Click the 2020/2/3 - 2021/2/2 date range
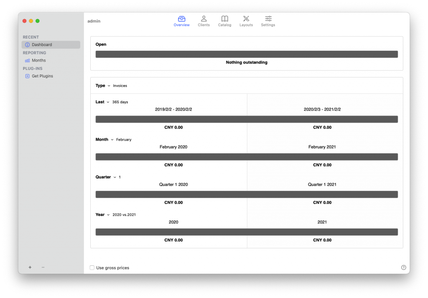The image size is (428, 298). 322,109
